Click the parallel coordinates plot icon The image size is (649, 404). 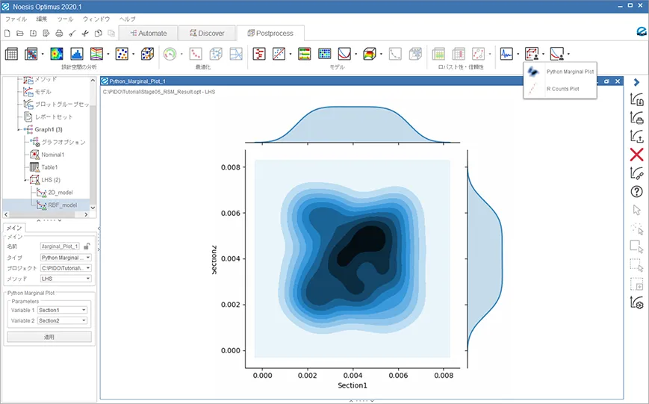click(x=97, y=54)
